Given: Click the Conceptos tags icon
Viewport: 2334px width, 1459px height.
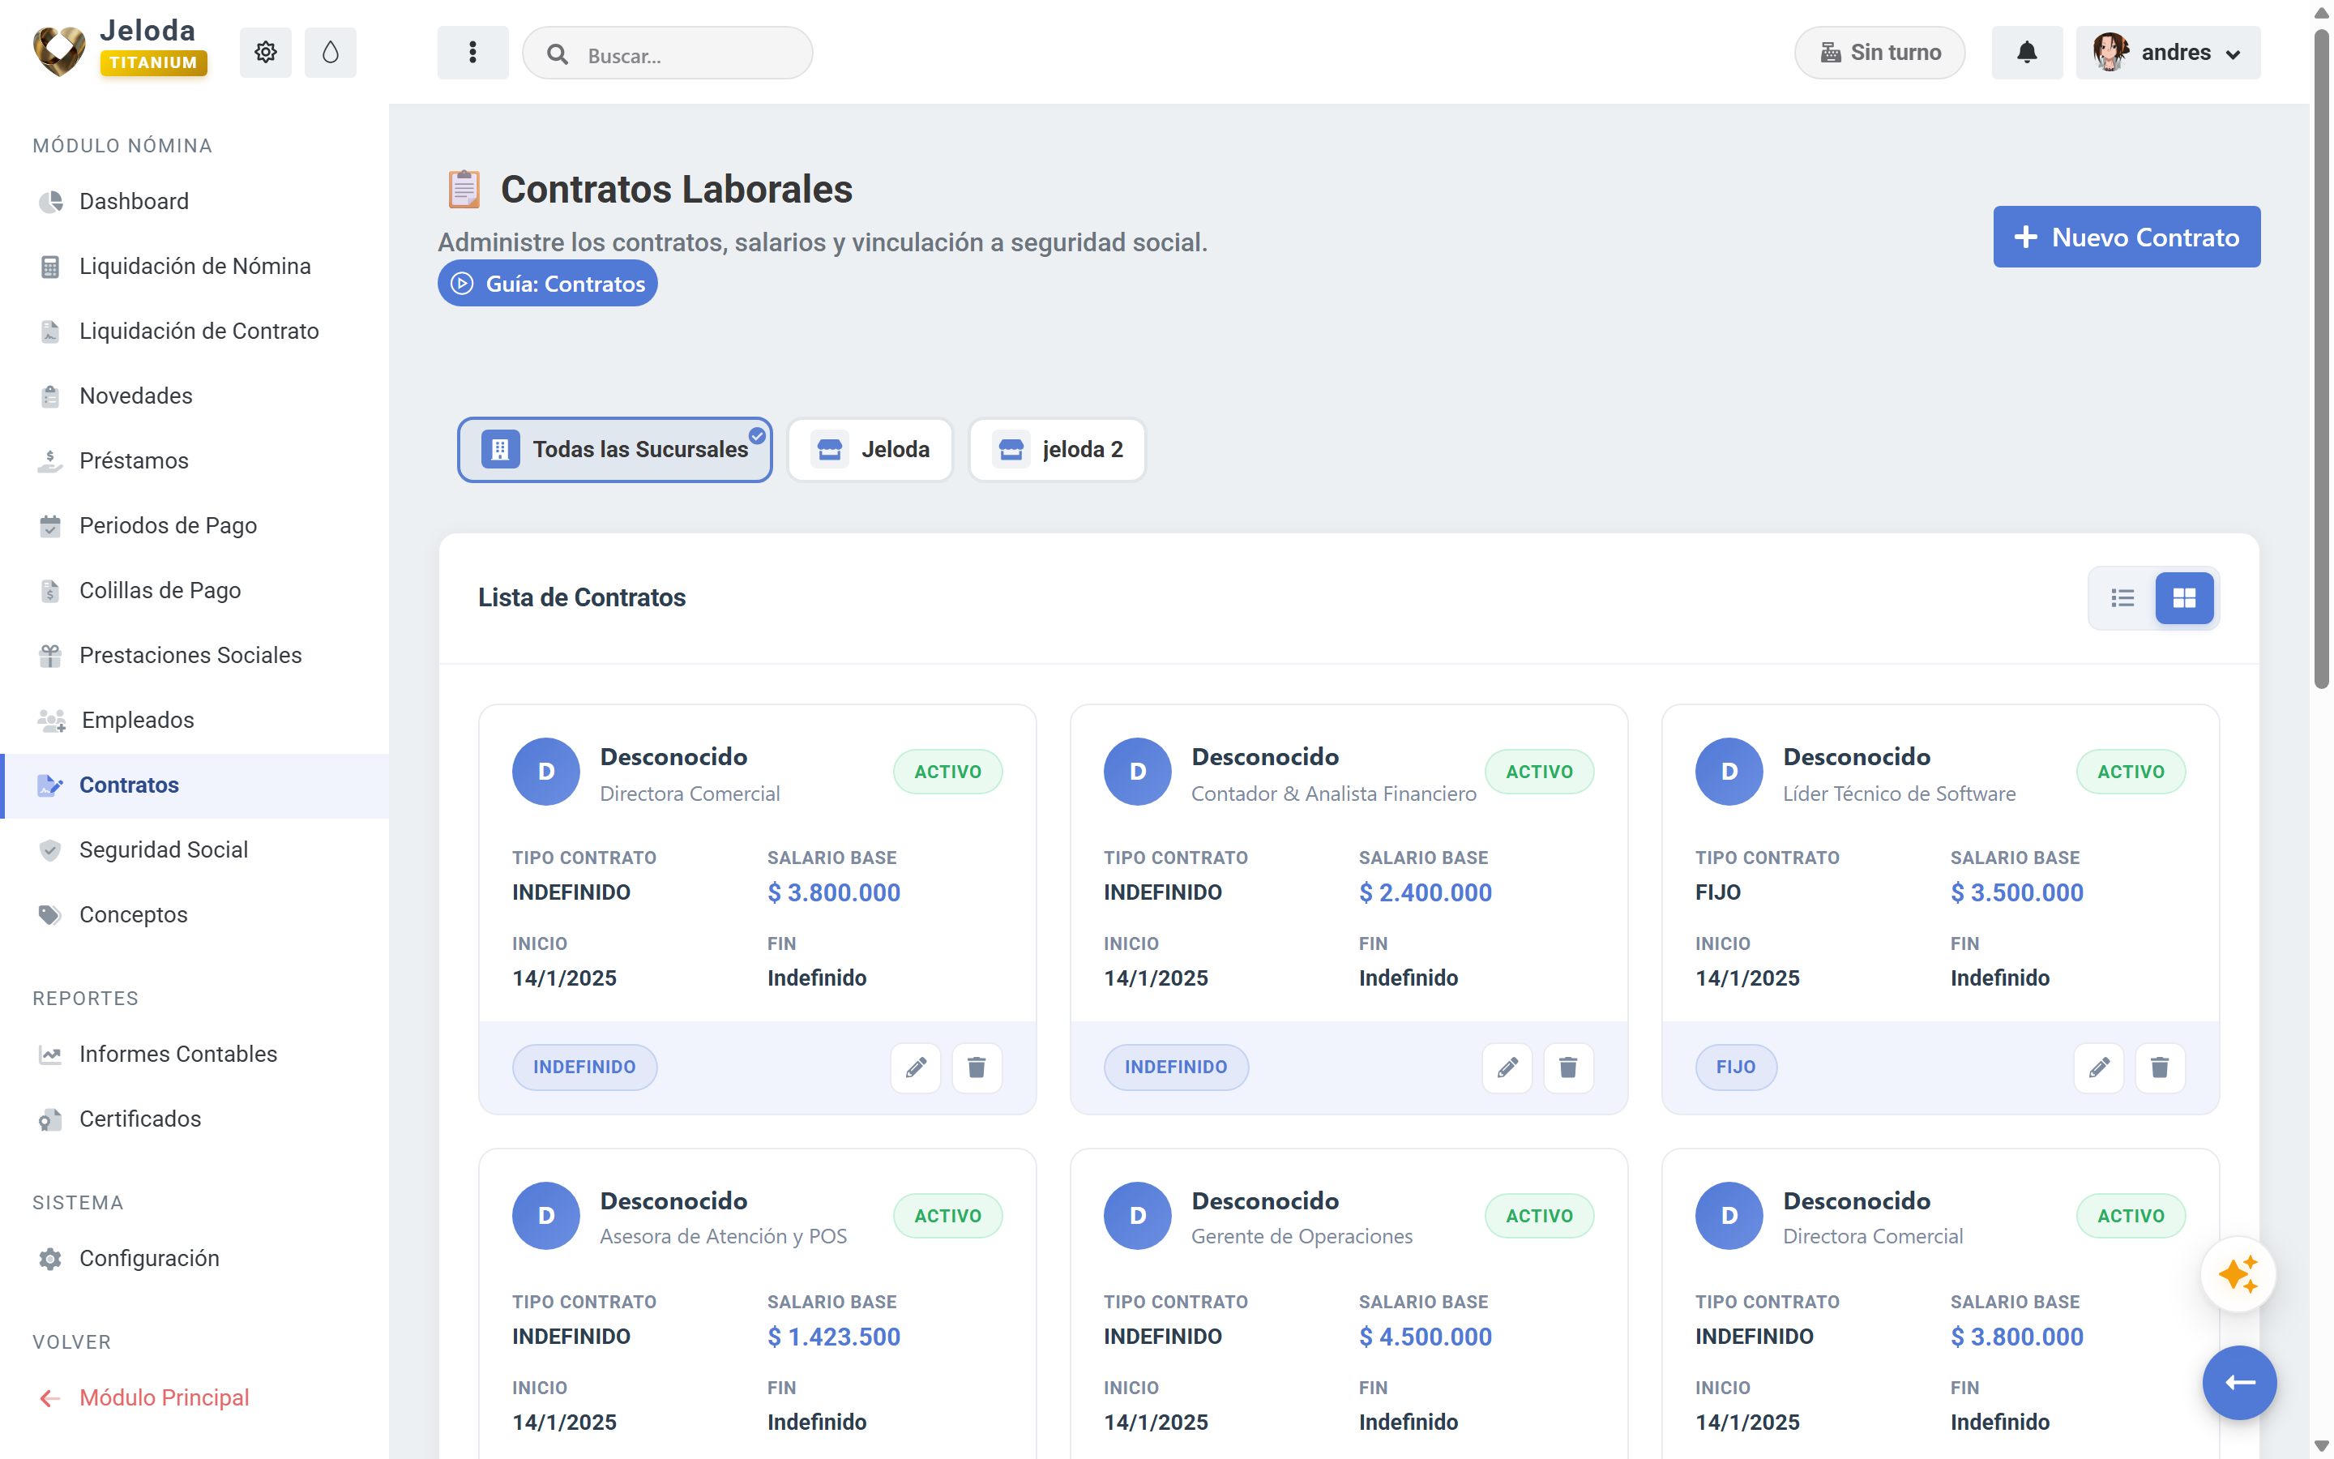Looking at the screenshot, I should tap(50, 915).
